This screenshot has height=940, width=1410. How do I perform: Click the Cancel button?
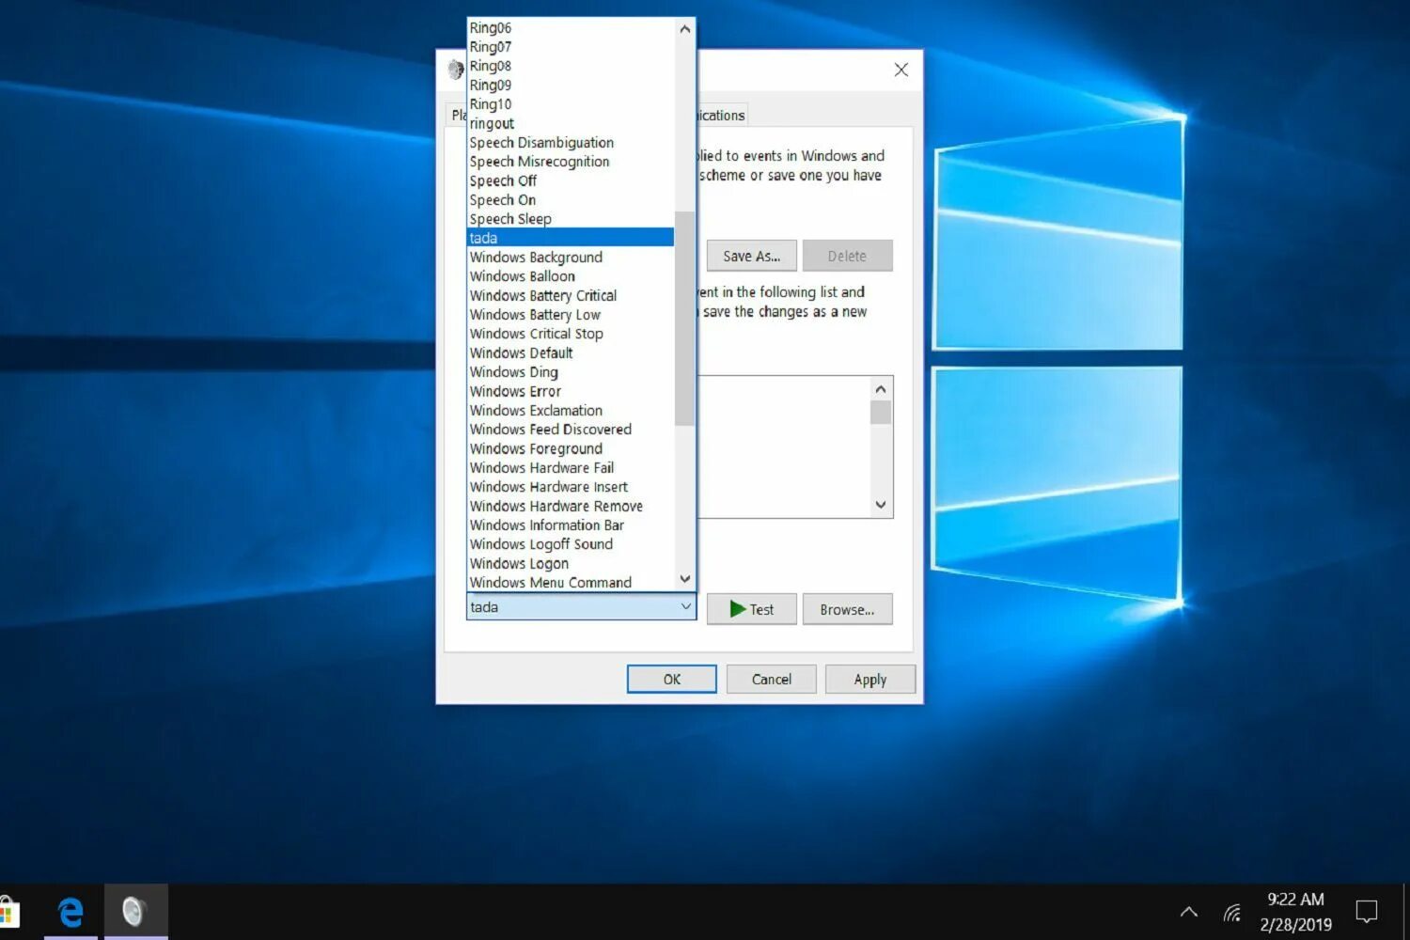click(x=771, y=679)
